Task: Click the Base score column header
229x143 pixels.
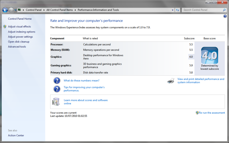Action: pyautogui.click(x=210, y=38)
